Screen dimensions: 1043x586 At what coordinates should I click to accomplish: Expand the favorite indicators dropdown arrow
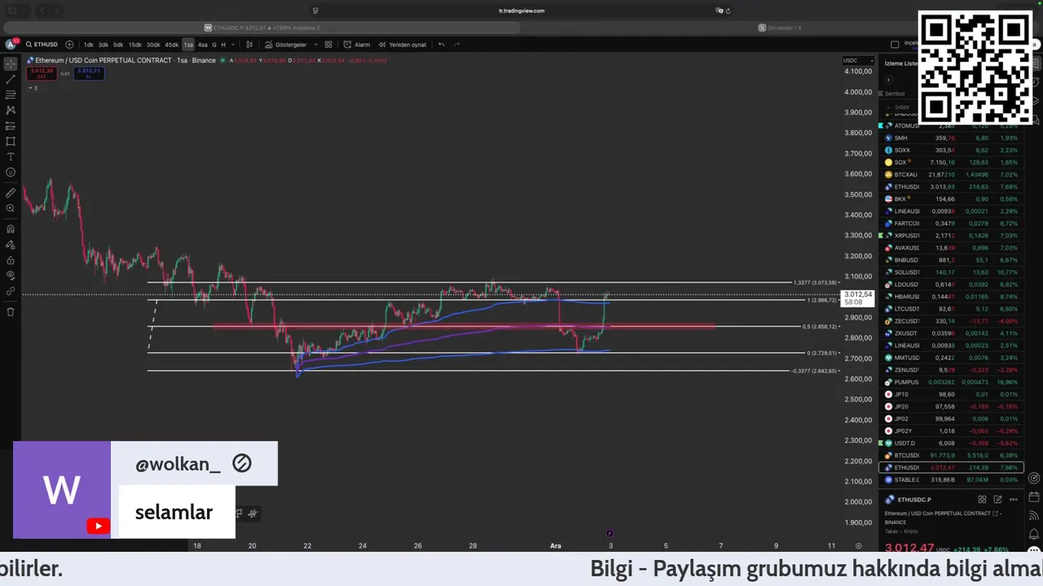coord(315,45)
